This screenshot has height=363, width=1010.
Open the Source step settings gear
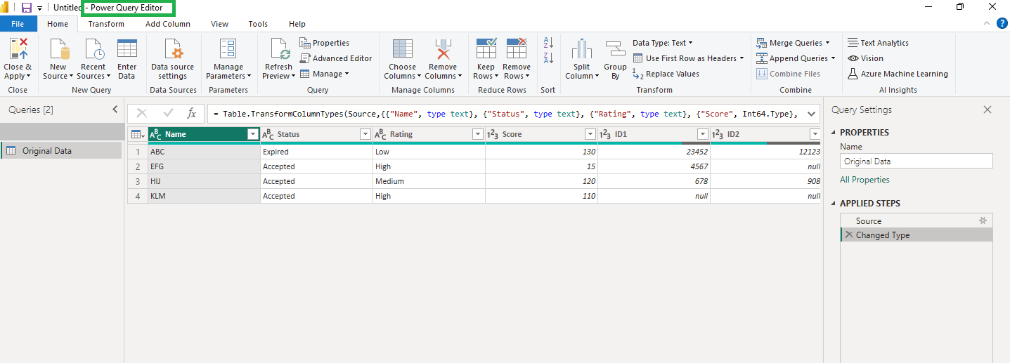coord(983,220)
